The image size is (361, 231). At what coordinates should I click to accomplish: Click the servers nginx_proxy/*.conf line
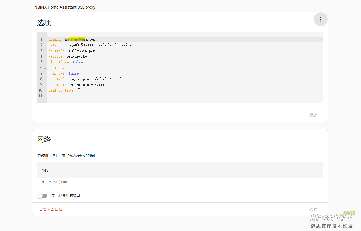click(80, 85)
